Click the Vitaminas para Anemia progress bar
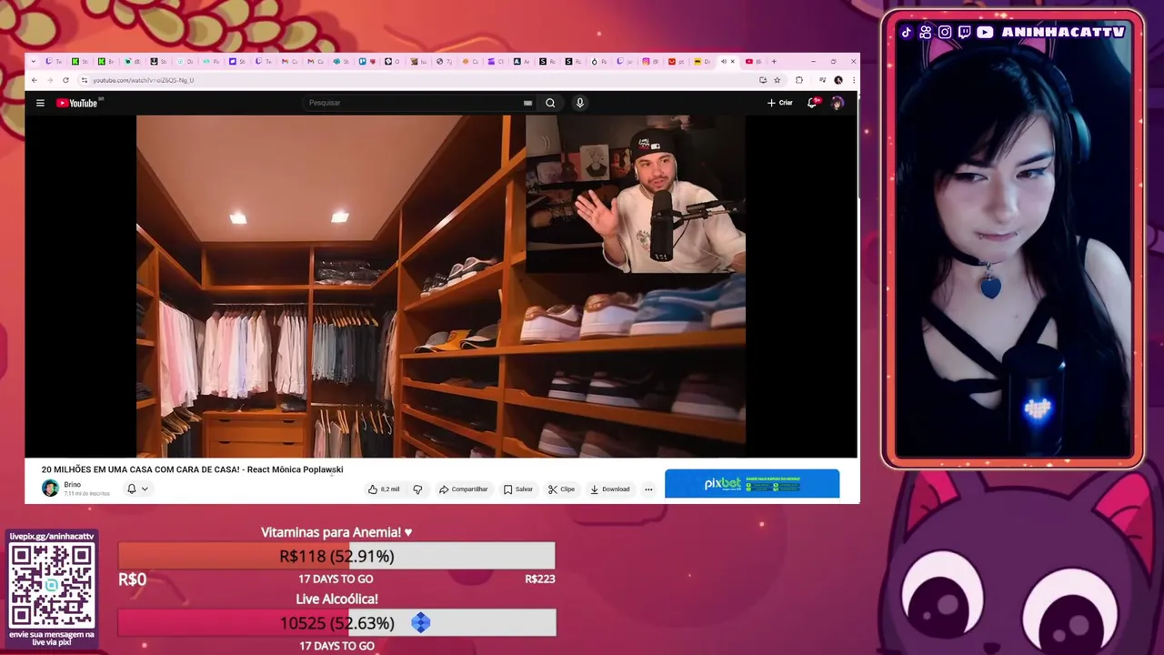 (x=336, y=556)
